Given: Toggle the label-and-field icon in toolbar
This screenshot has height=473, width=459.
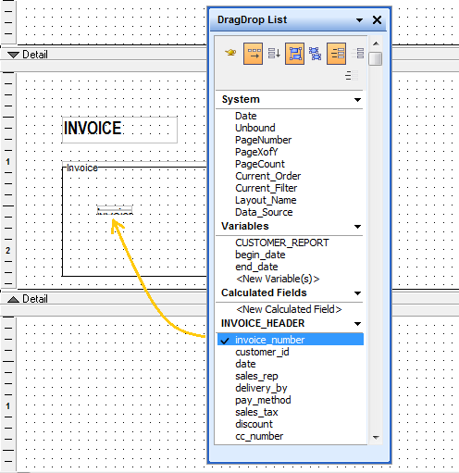Looking at the screenshot, I should pos(336,54).
